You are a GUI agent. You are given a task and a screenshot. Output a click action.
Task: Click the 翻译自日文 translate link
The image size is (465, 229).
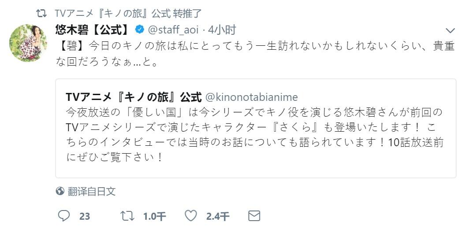pos(91,192)
